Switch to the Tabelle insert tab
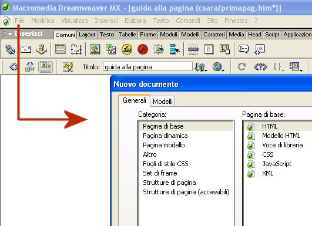Viewport: 312px width, 226px height. point(127,35)
